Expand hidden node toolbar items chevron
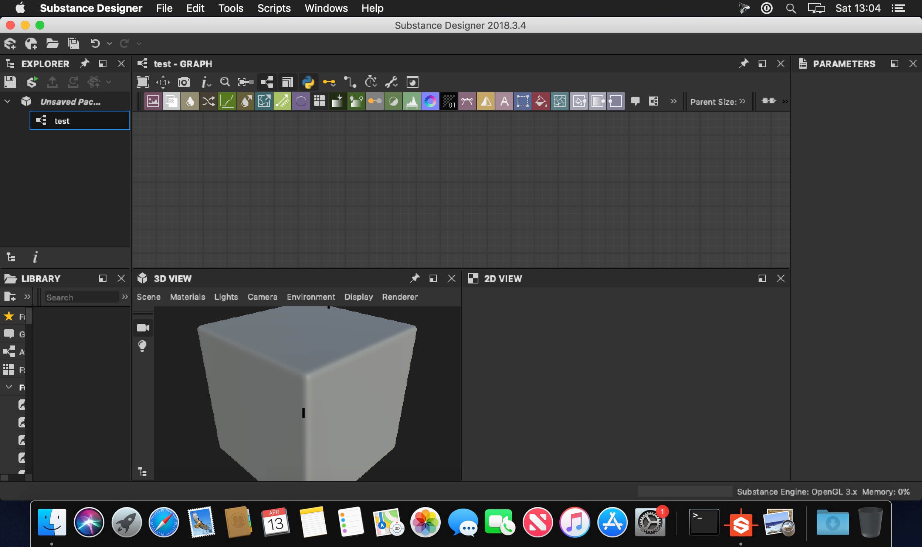 [674, 101]
